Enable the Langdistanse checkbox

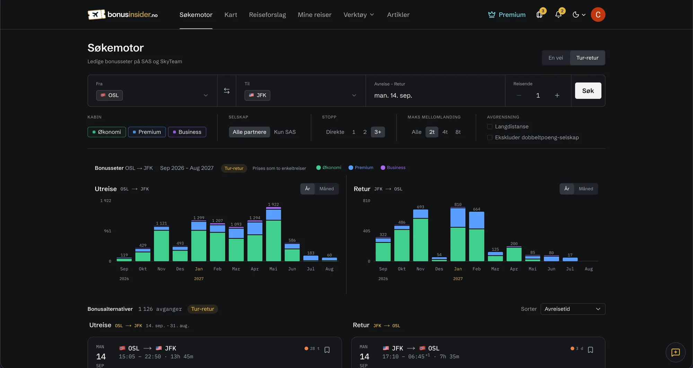coord(490,127)
